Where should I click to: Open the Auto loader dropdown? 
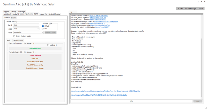coord(28,32)
